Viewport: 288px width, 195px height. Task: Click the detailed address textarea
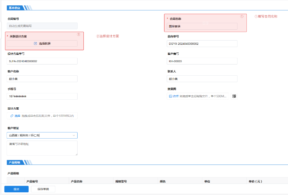coord(42,148)
